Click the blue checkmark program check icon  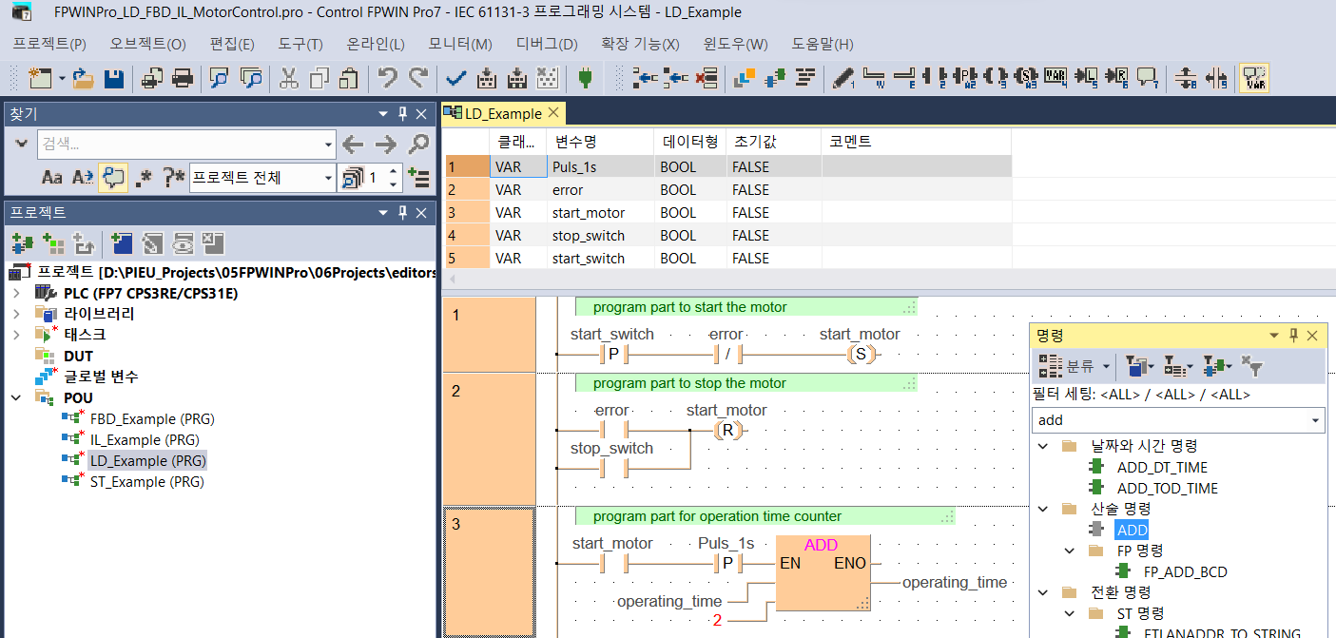(455, 78)
